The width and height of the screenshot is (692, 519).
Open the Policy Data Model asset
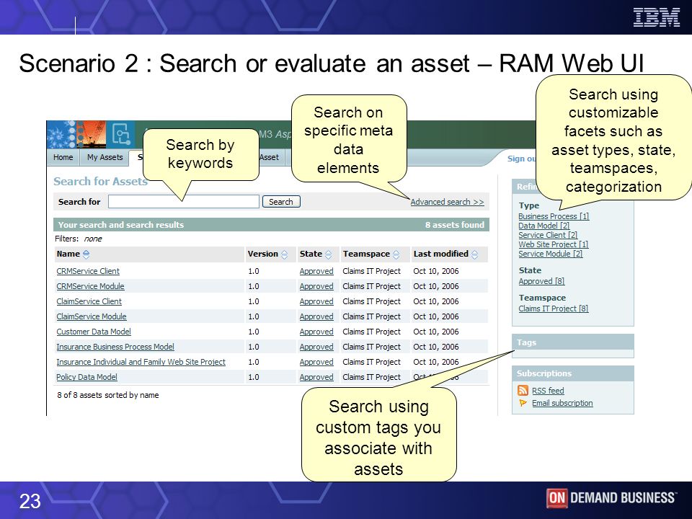tap(86, 377)
